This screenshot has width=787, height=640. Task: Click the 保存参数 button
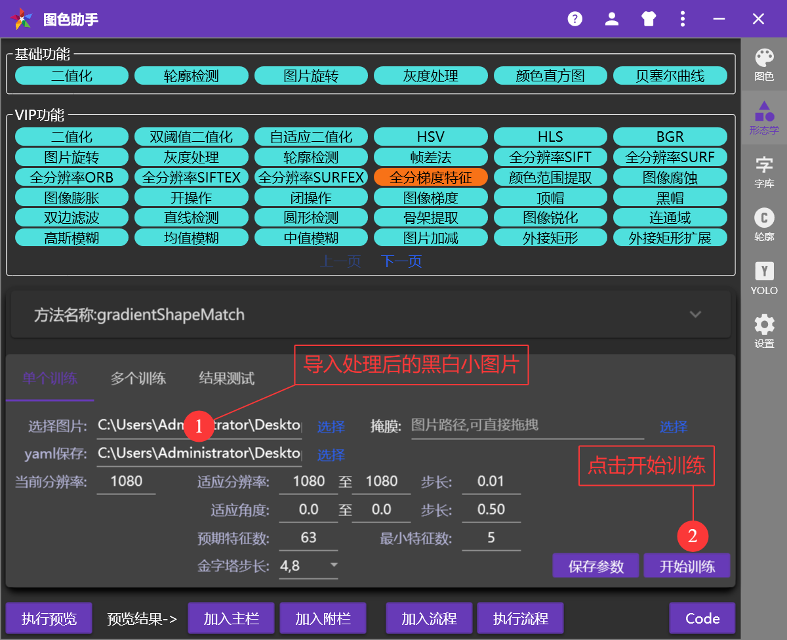click(x=595, y=566)
